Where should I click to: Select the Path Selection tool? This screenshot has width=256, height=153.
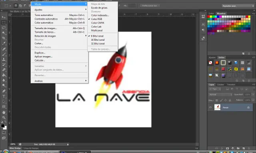[x=4, y=102]
